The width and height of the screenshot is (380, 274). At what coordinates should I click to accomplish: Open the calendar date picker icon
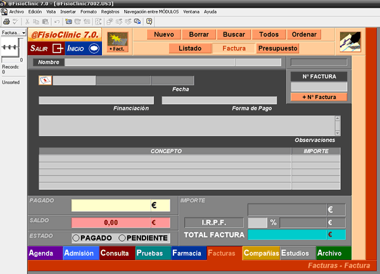pyautogui.click(x=45, y=80)
